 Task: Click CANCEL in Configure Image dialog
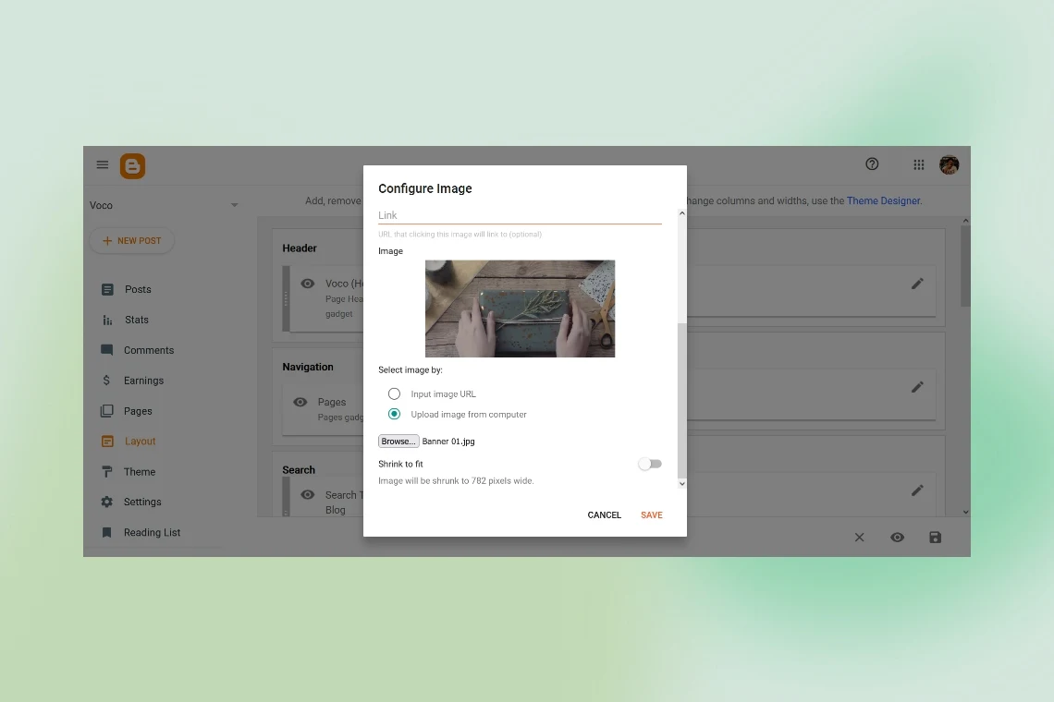point(605,514)
